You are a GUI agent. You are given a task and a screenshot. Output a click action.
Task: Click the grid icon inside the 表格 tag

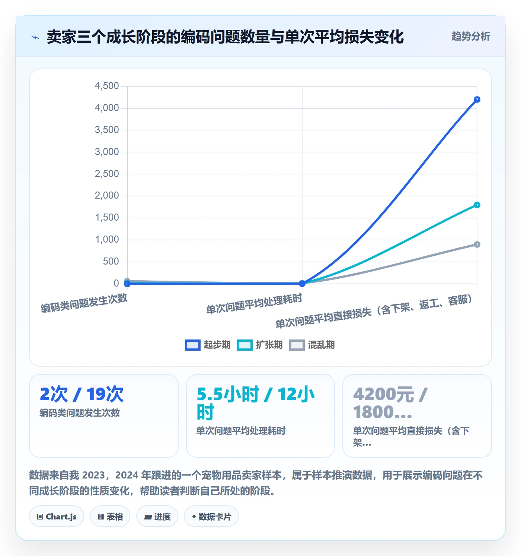pos(101,517)
